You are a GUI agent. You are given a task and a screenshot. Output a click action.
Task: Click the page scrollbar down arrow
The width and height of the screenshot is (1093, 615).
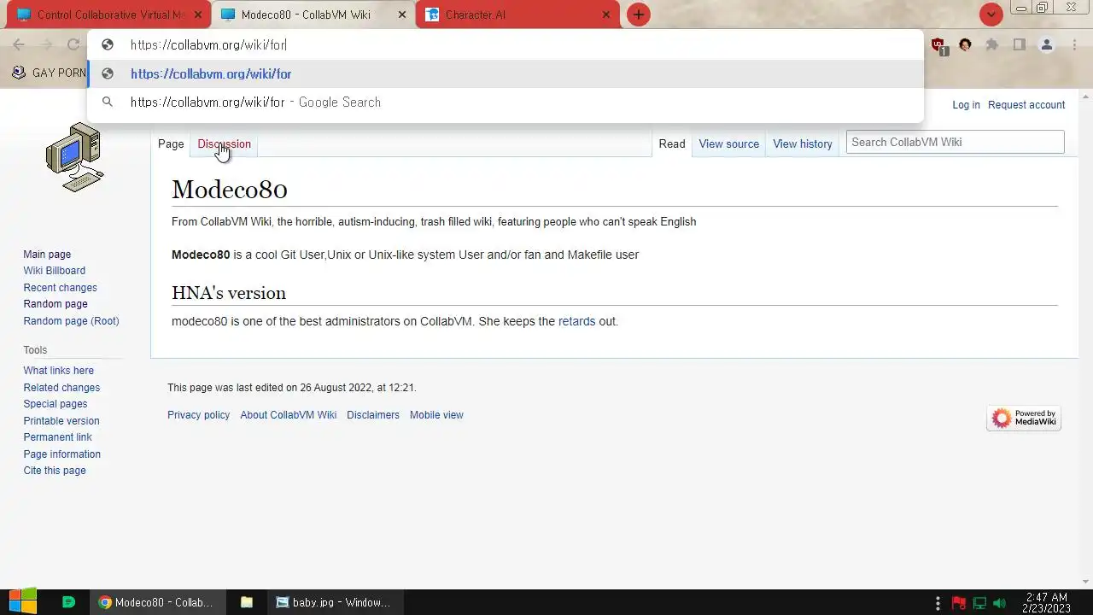click(1085, 583)
